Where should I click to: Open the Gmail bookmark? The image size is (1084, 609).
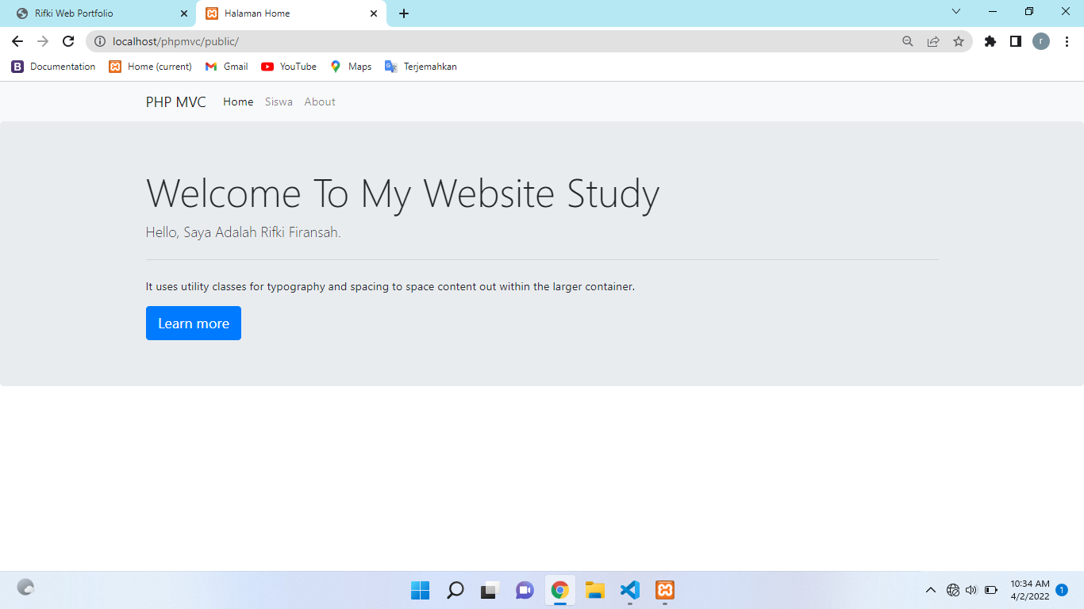(x=226, y=67)
